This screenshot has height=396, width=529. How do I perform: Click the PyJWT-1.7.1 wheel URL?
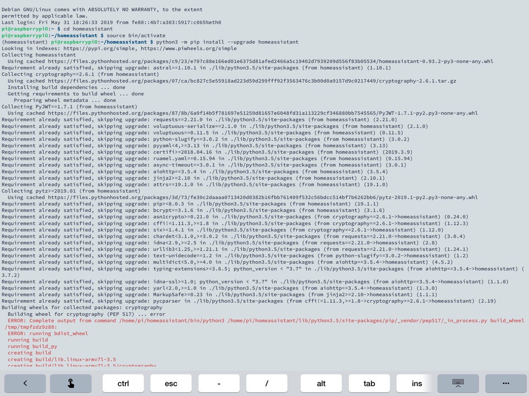point(263,113)
